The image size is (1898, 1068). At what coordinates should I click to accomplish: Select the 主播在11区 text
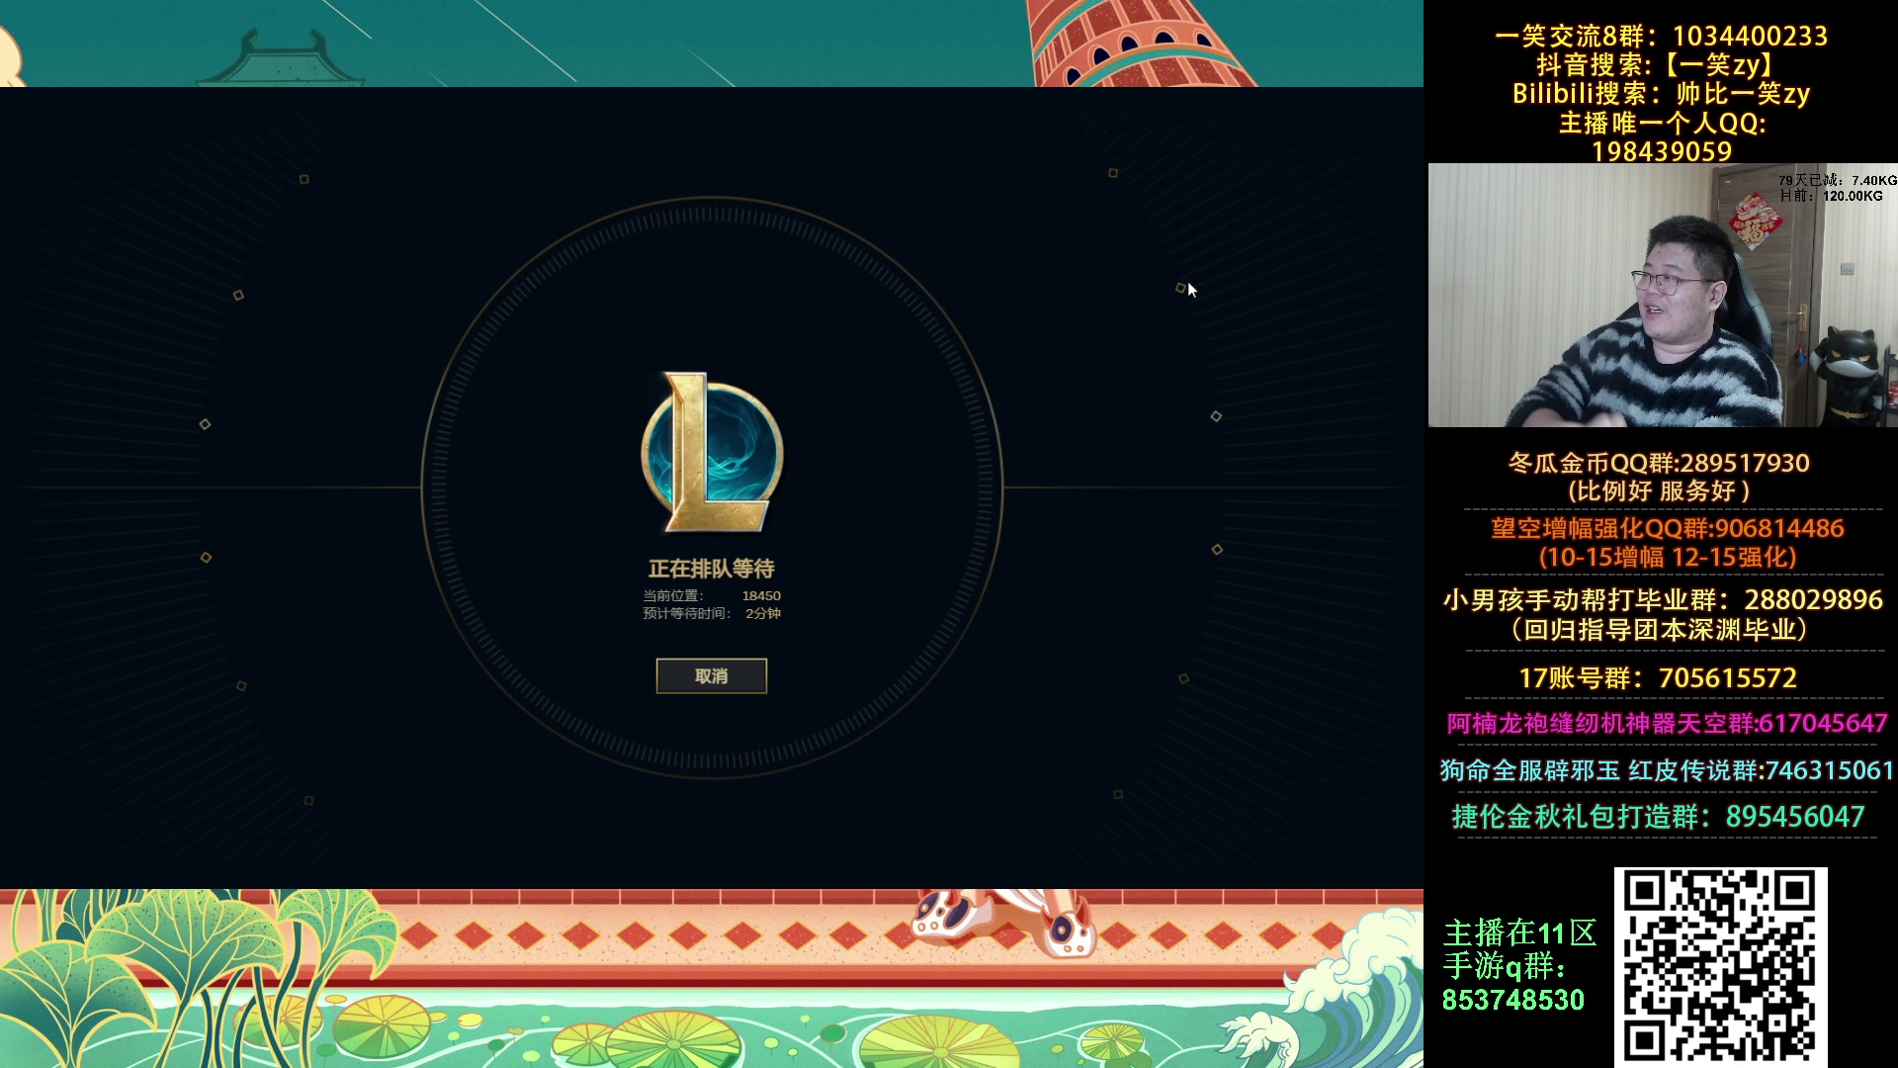(x=1520, y=933)
